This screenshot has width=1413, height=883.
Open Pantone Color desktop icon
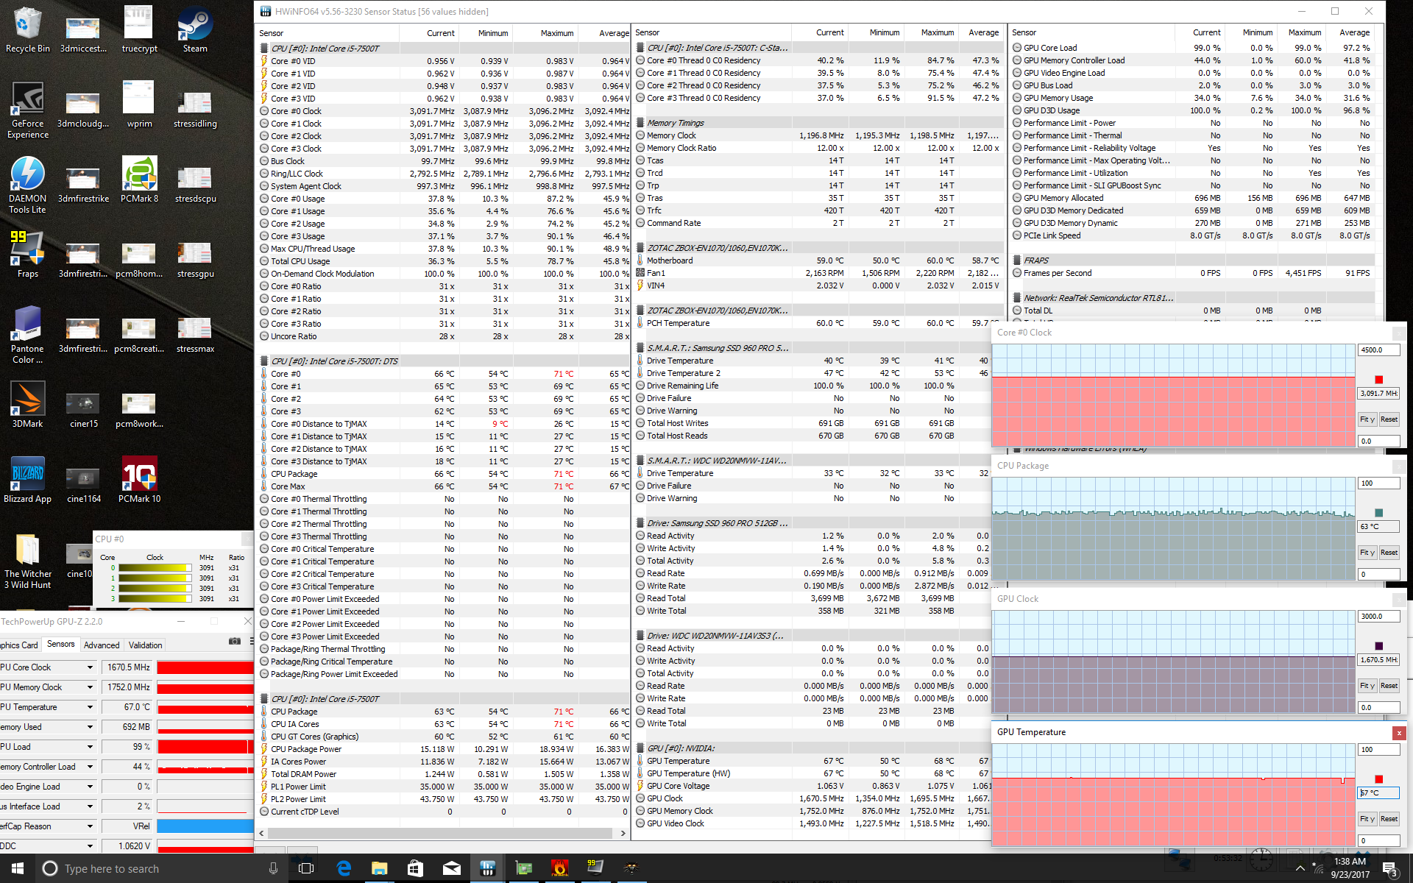click(x=27, y=336)
